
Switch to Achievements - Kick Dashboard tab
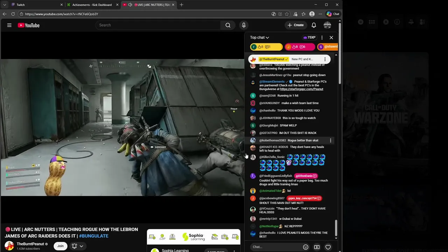click(x=92, y=5)
